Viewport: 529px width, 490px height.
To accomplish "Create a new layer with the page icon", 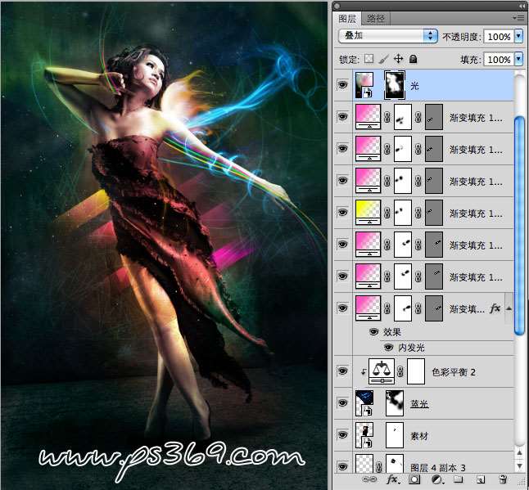I will 481,479.
